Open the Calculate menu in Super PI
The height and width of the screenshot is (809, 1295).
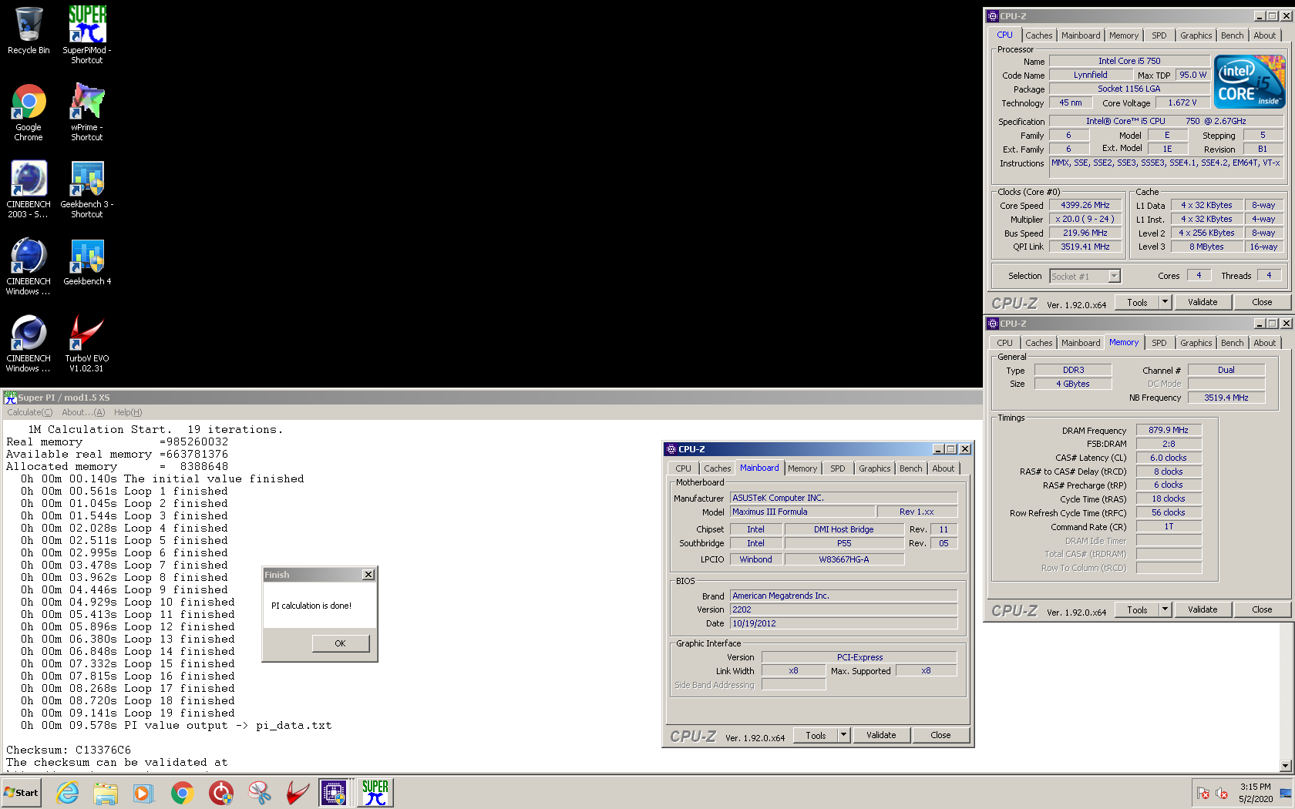[30, 412]
